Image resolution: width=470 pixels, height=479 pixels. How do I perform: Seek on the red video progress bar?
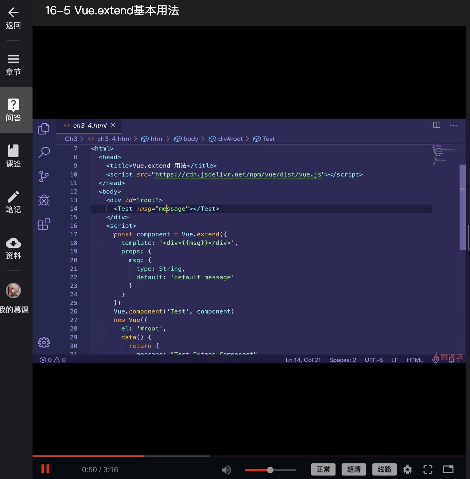coord(88,456)
